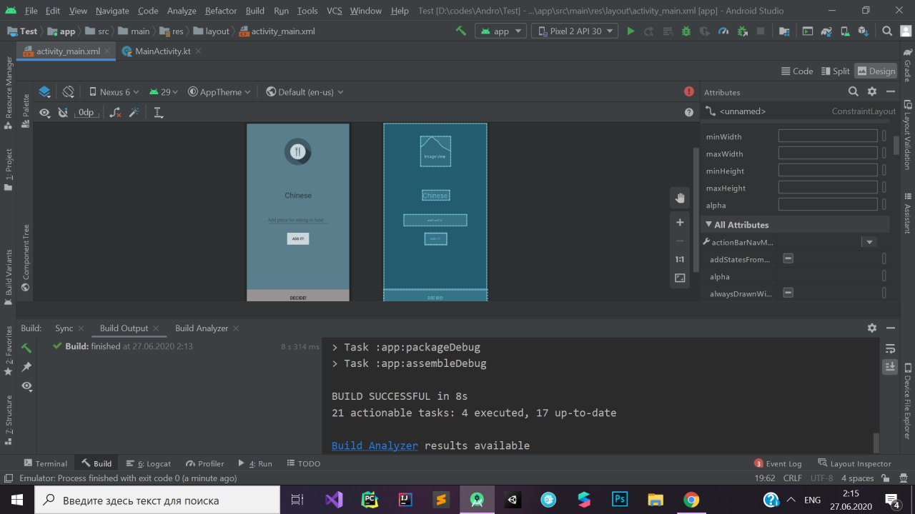
Task: Toggle soft-wrap in build output
Action: (890, 348)
